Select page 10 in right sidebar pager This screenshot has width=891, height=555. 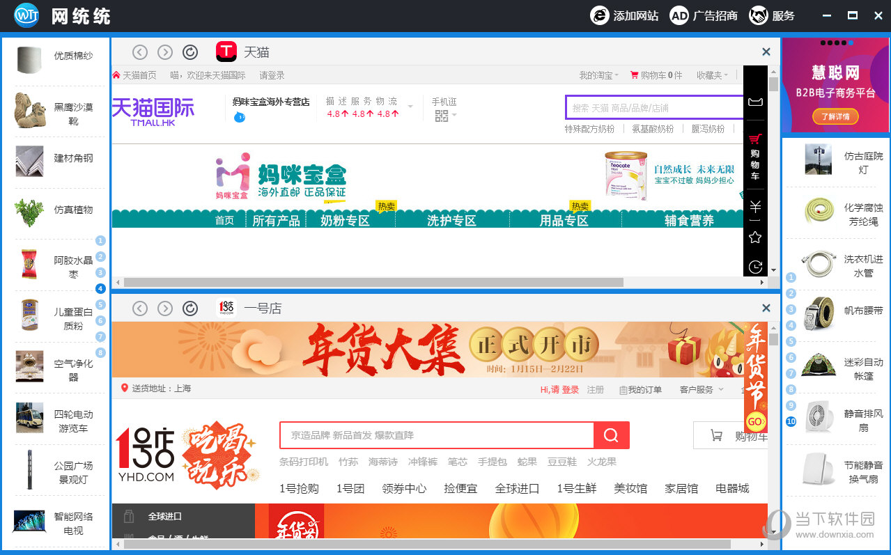point(791,421)
